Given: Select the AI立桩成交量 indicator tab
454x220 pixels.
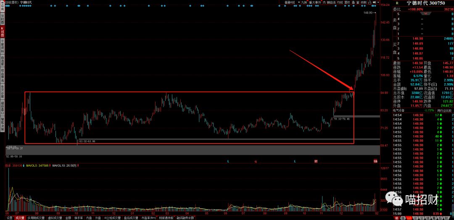Looking at the screenshot, I should click(x=112, y=217).
